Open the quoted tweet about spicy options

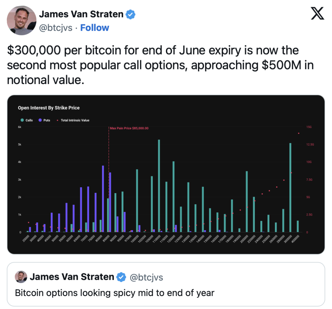[x=166, y=284]
